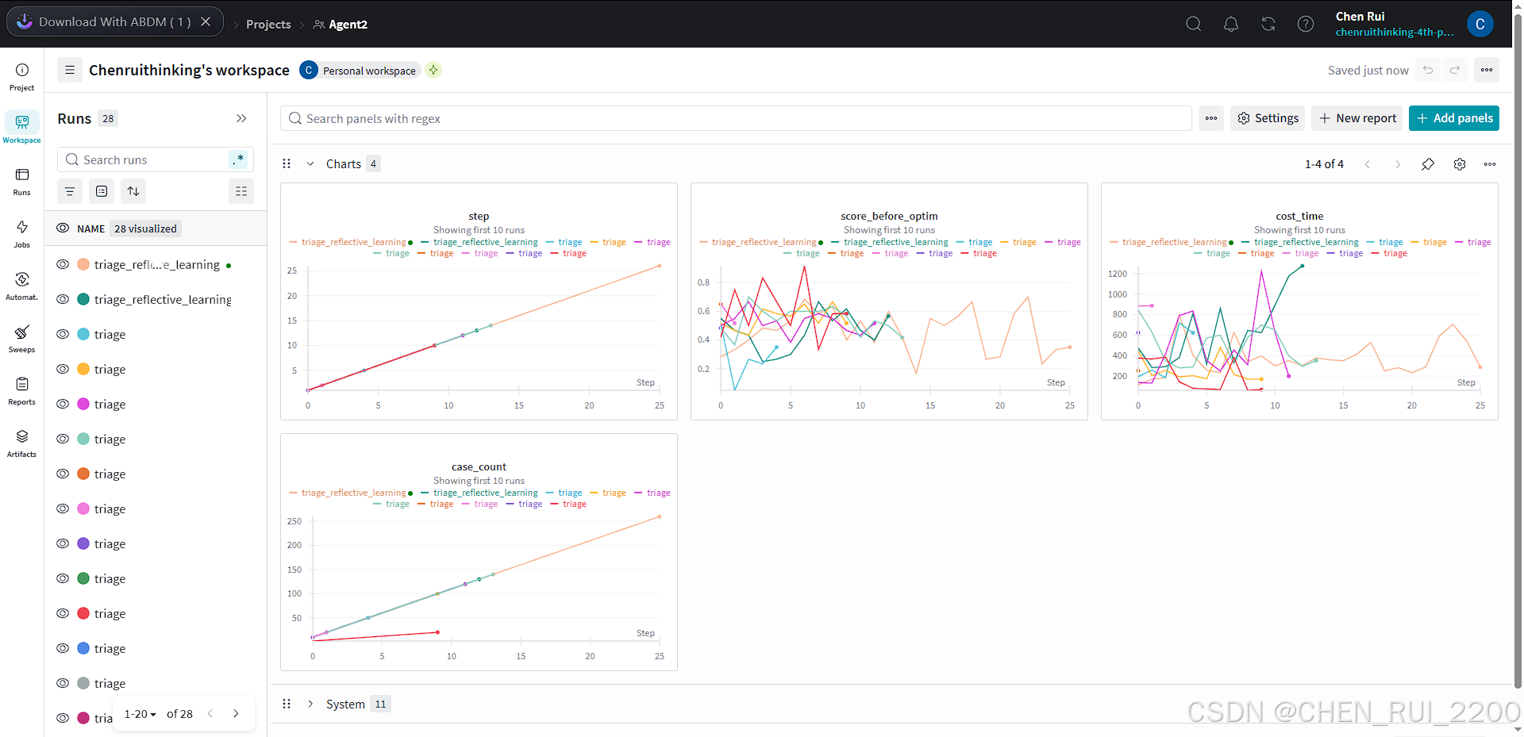Image resolution: width=1524 pixels, height=737 pixels.
Task: Click the undo arrow near Saved just now
Action: [x=1428, y=70]
